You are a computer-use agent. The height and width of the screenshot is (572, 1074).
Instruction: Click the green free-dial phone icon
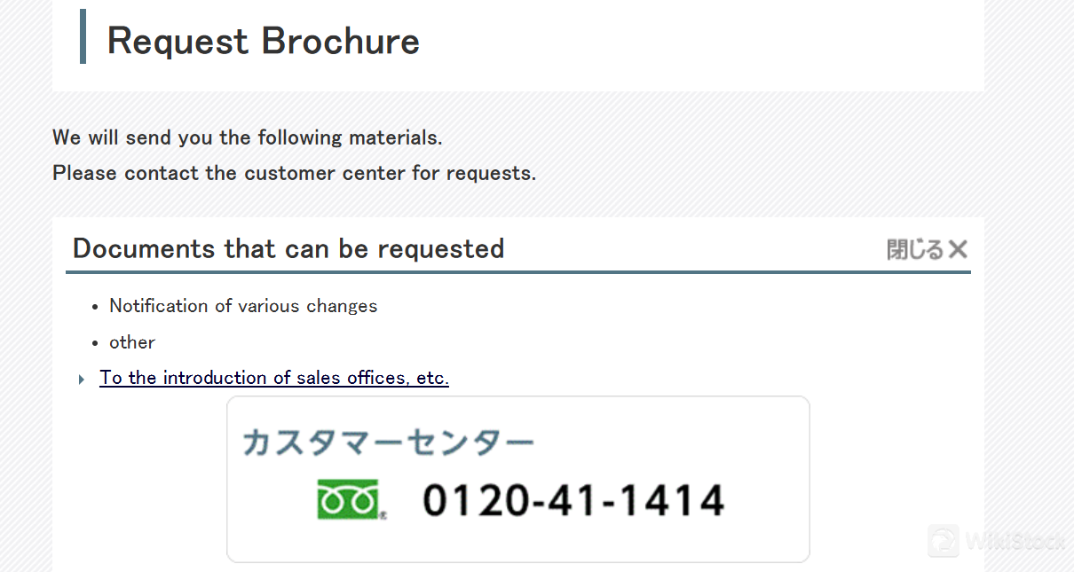tap(348, 499)
